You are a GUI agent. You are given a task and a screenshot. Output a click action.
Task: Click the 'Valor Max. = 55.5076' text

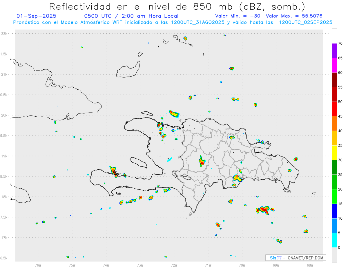[294, 16]
